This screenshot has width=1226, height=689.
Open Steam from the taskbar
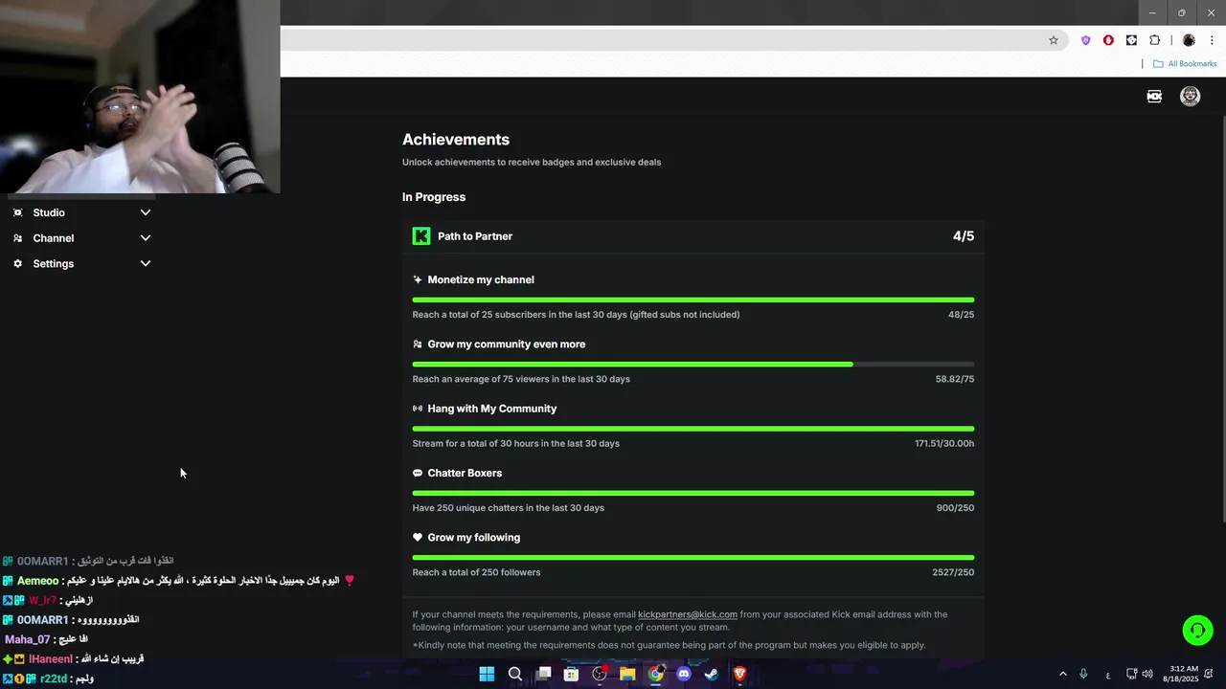[712, 674]
